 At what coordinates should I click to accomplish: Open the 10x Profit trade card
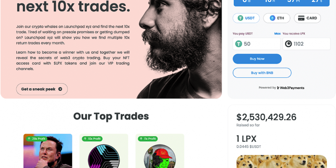pos(104,151)
